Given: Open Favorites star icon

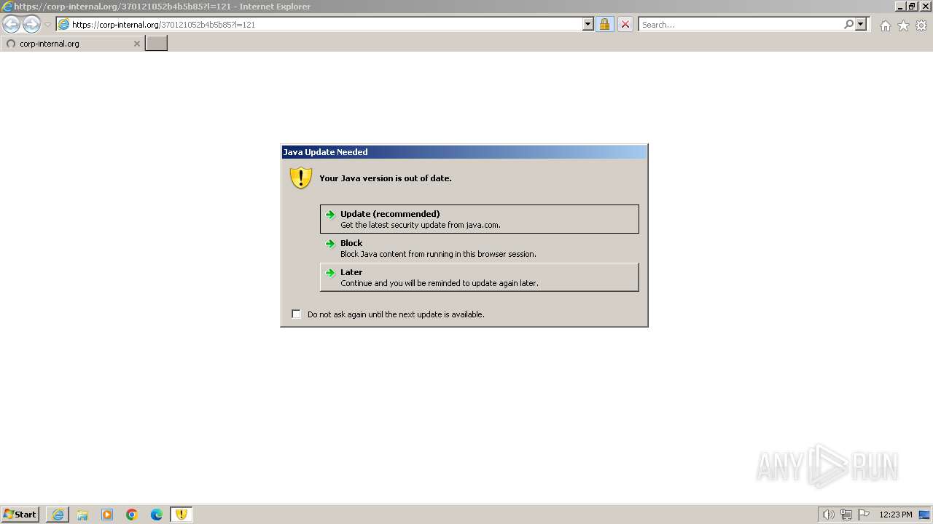Looking at the screenshot, I should tap(903, 25).
